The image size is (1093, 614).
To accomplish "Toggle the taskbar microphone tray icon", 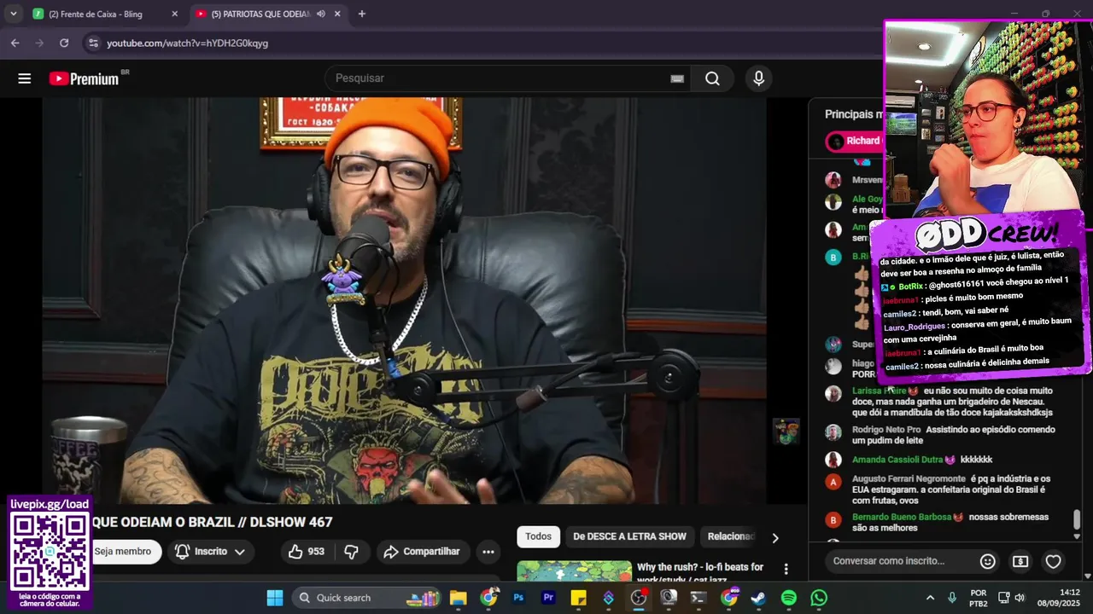I will (952, 598).
